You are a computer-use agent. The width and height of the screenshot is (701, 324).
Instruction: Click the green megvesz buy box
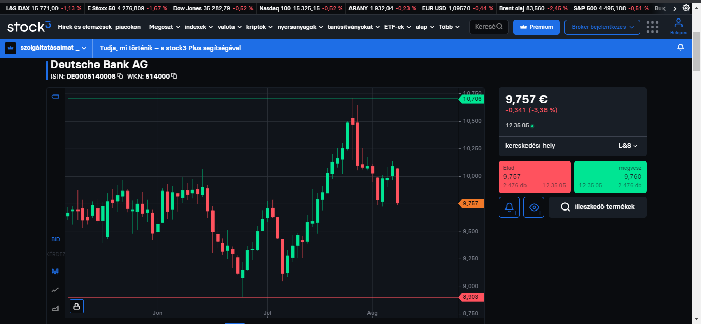pyautogui.click(x=610, y=177)
